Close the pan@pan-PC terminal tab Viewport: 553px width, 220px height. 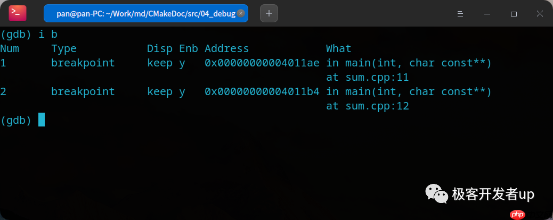point(241,14)
